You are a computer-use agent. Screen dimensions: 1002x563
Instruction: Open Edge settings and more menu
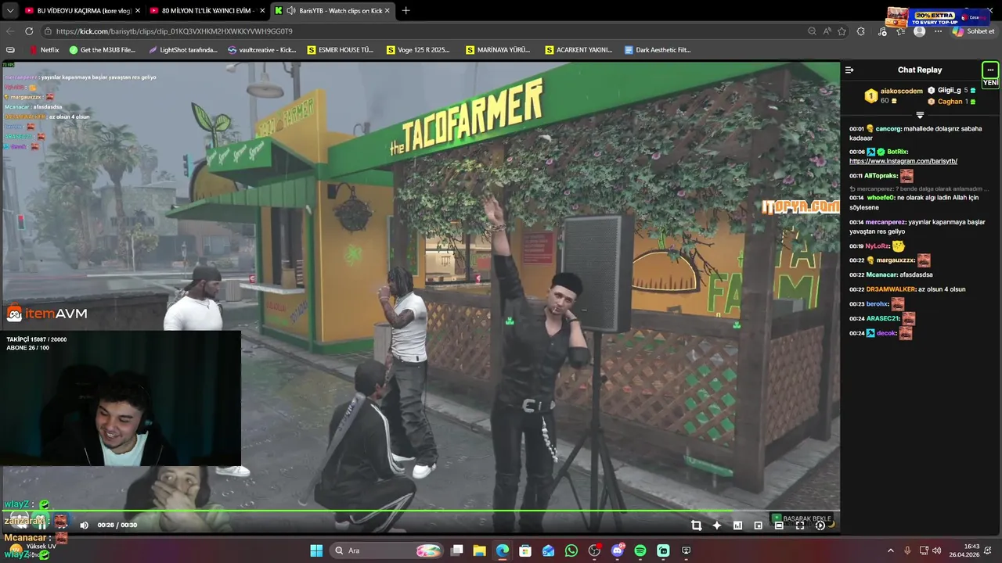tap(939, 31)
